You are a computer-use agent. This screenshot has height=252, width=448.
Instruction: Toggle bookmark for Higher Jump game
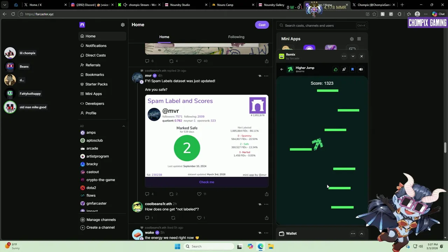[352, 69]
